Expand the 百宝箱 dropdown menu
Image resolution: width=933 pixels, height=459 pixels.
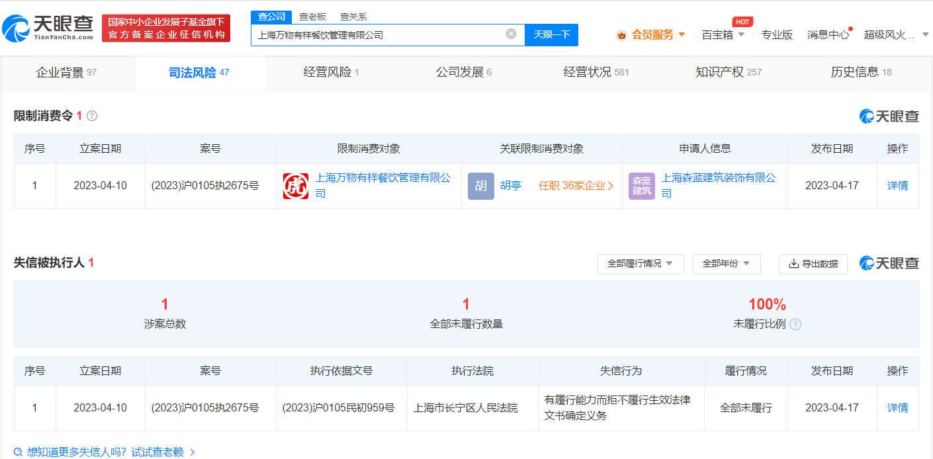(x=723, y=35)
